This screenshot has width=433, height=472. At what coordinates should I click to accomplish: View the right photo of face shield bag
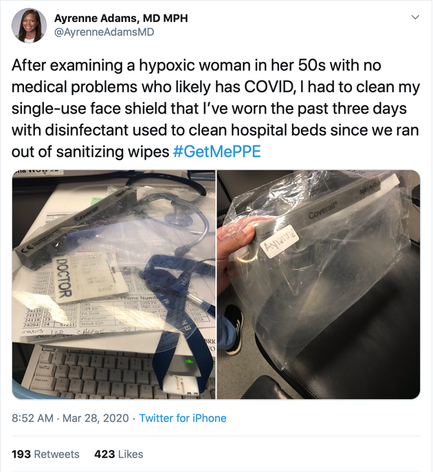(318, 284)
